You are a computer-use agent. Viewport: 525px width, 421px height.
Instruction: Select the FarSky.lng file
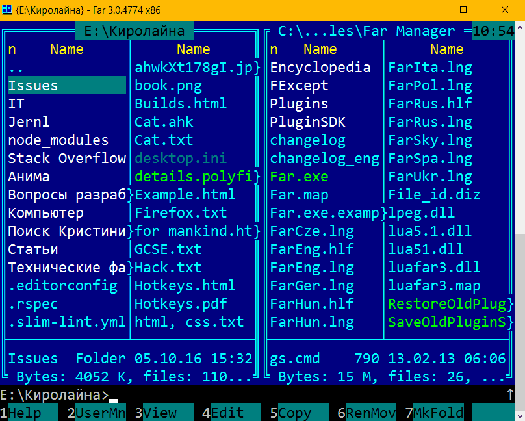pos(430,140)
